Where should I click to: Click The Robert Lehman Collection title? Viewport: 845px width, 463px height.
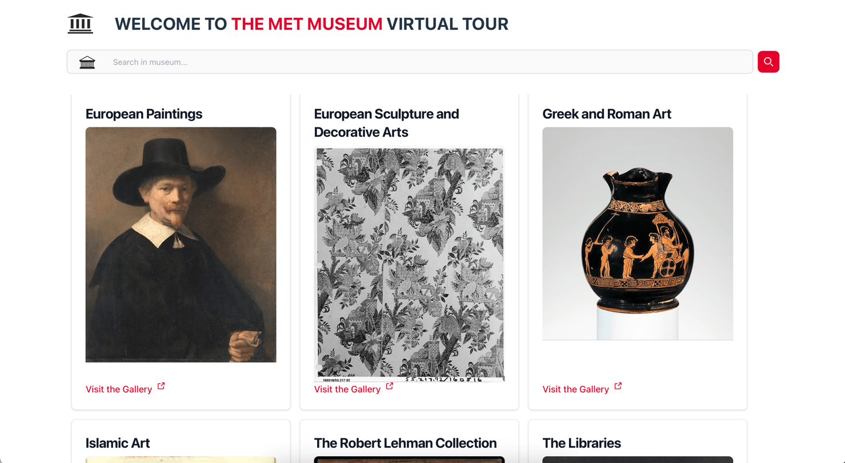point(405,443)
